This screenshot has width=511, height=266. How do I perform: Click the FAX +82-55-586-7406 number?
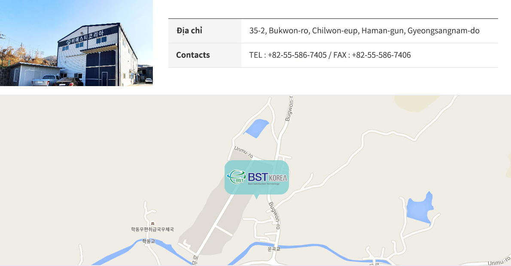coord(372,55)
